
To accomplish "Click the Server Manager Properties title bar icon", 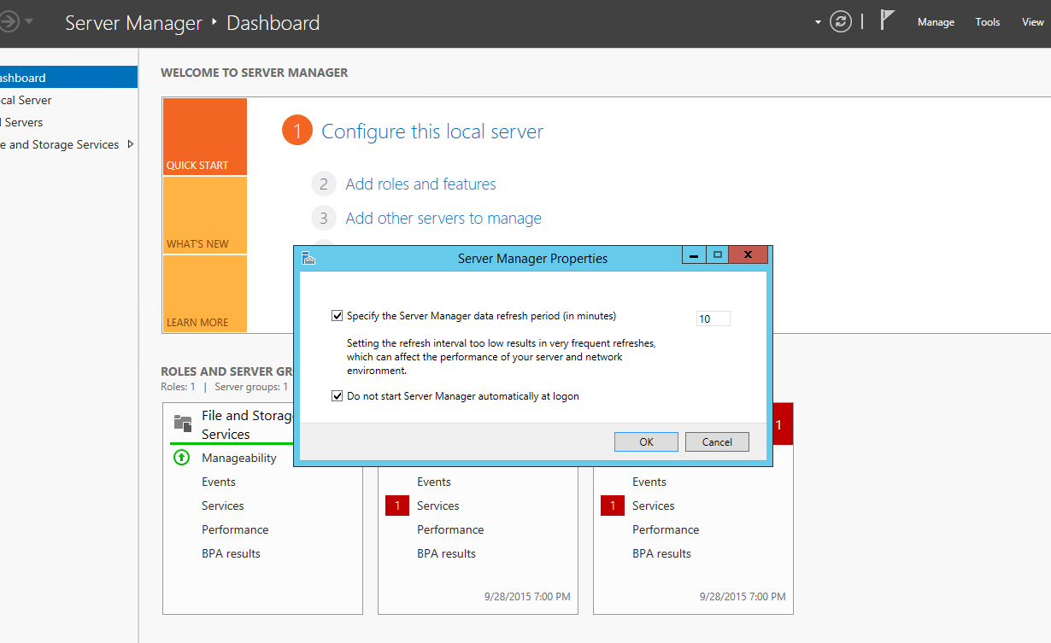I will pos(308,257).
